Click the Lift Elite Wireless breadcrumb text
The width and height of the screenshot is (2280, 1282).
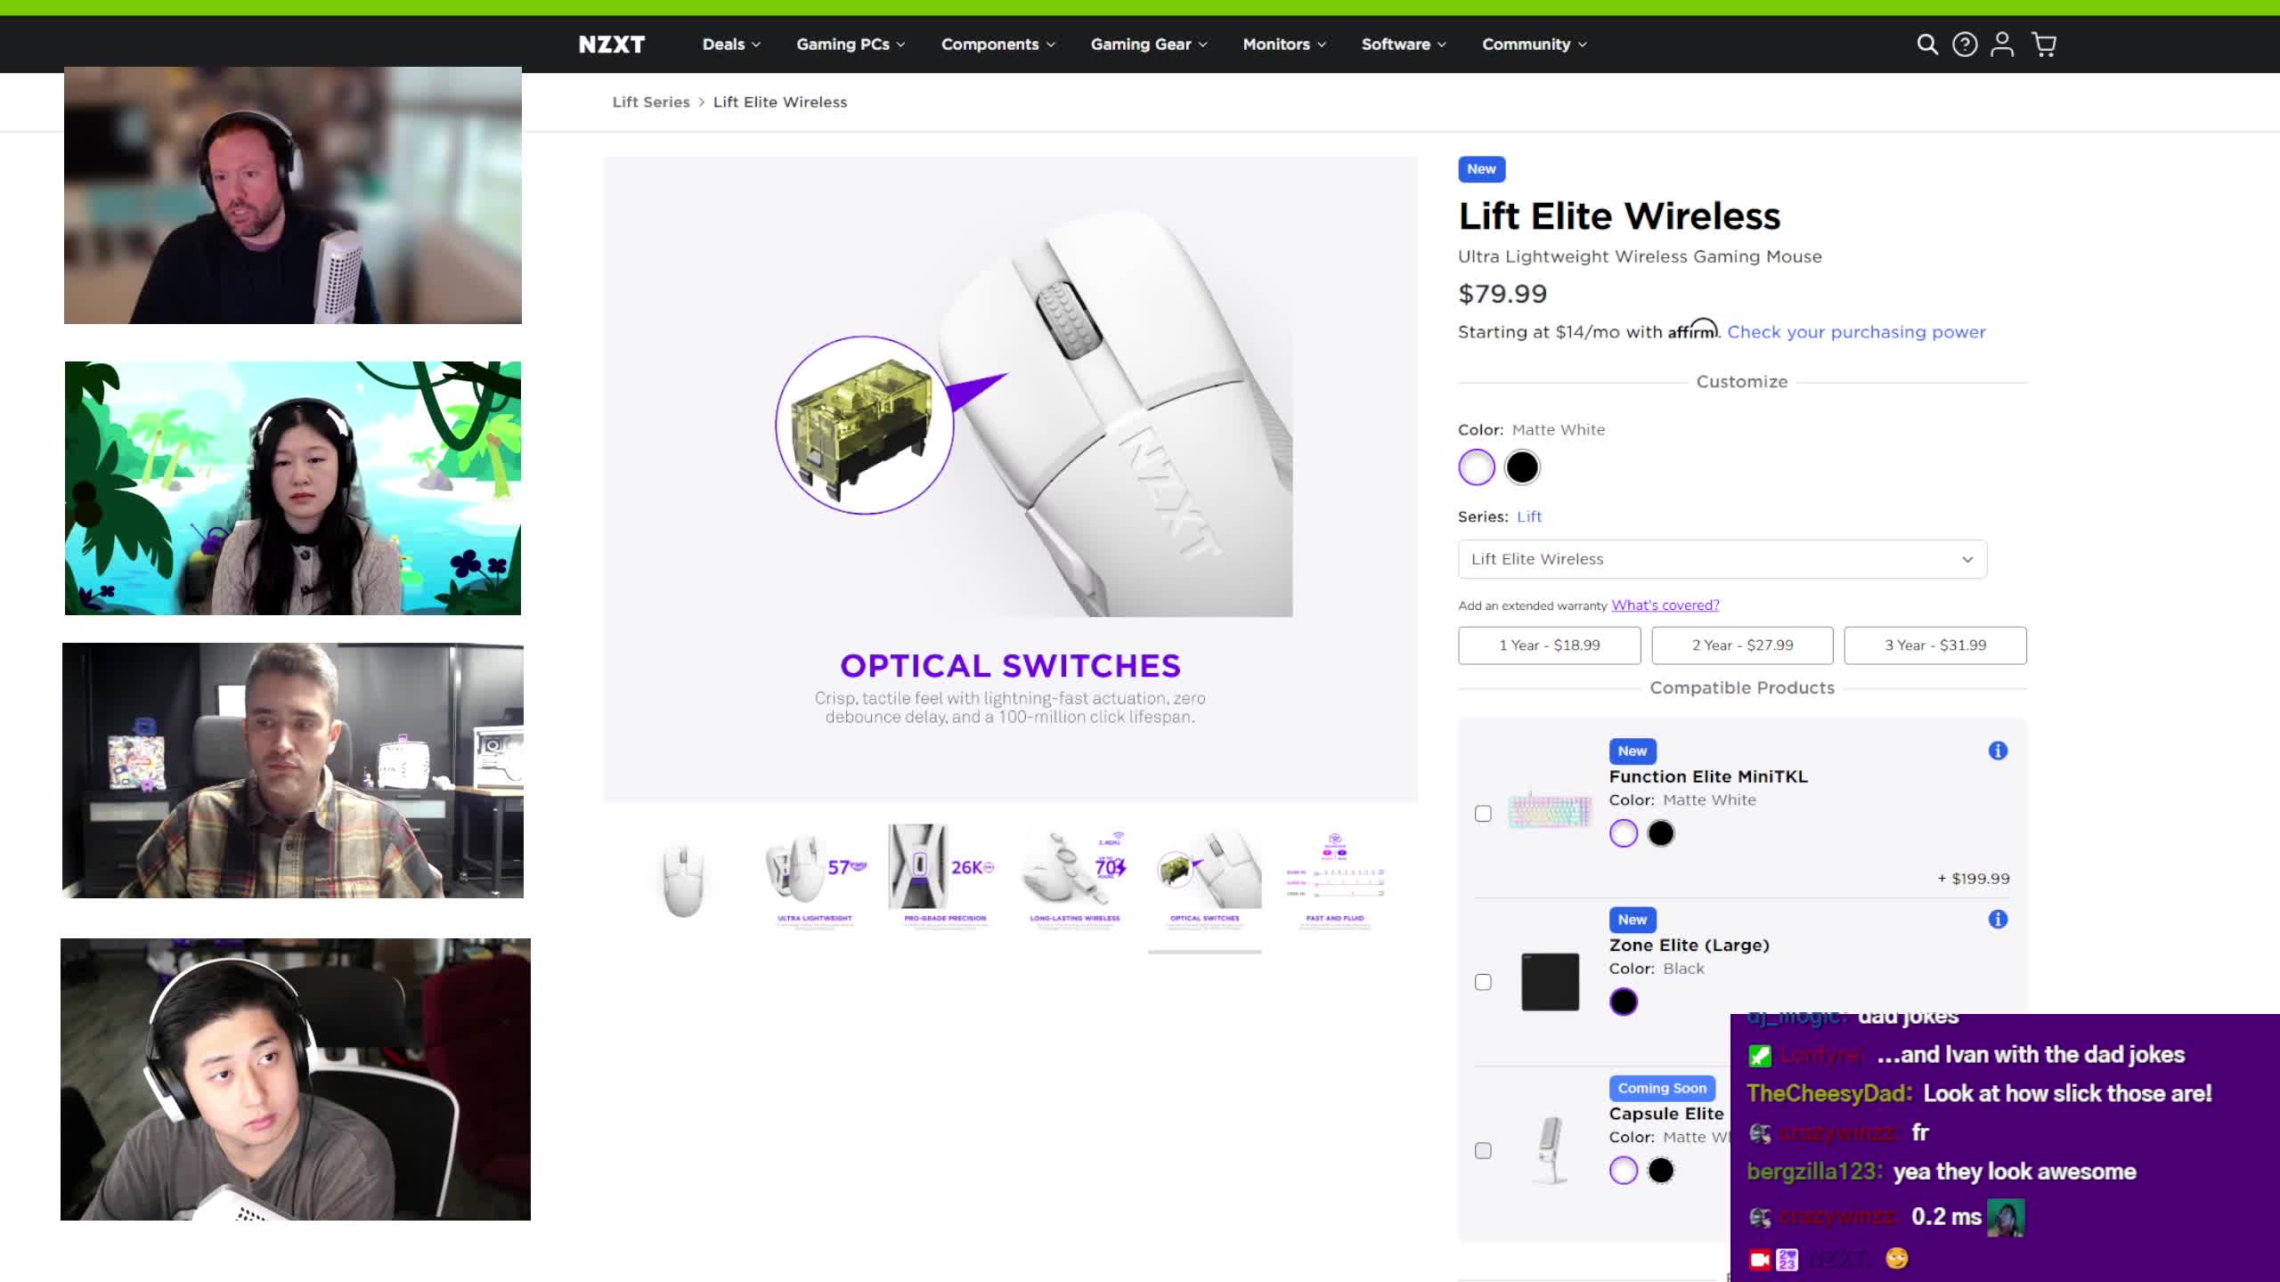point(780,102)
